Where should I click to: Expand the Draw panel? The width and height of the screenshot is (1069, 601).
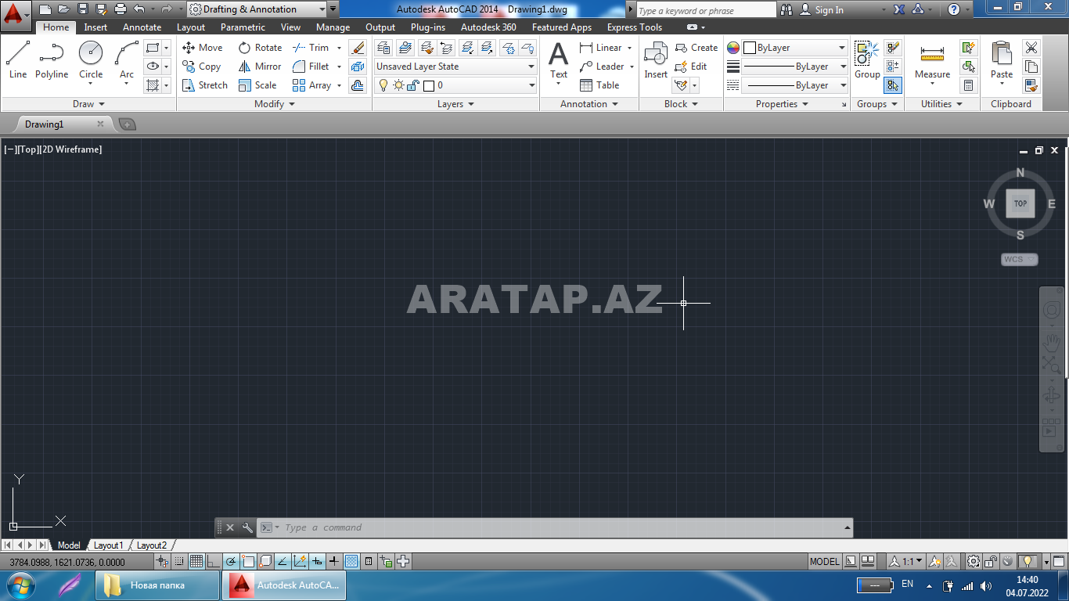click(88, 104)
